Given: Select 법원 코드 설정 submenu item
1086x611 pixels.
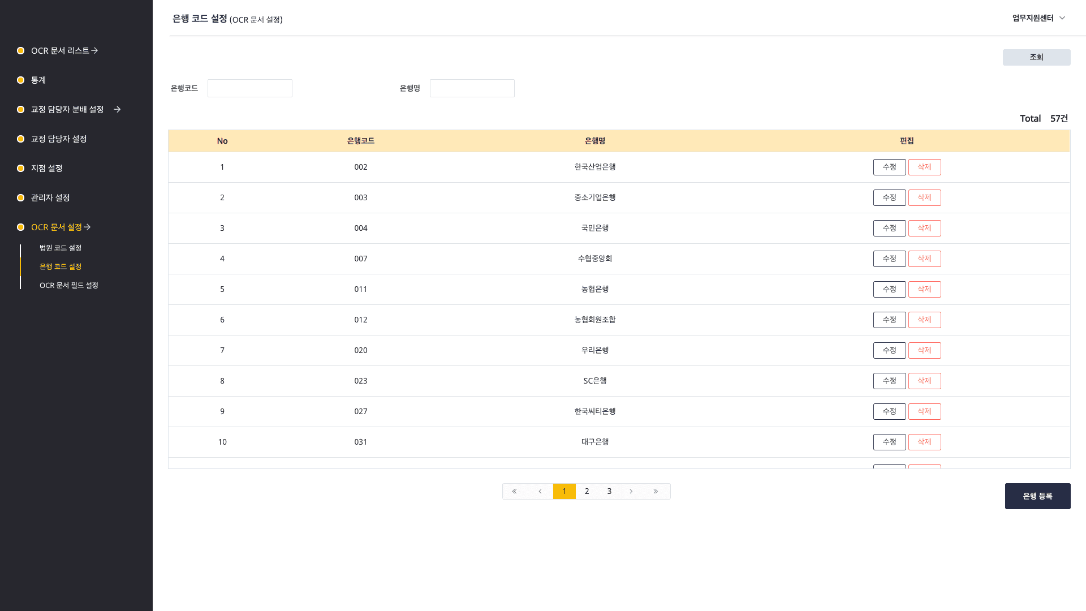Looking at the screenshot, I should pyautogui.click(x=61, y=248).
